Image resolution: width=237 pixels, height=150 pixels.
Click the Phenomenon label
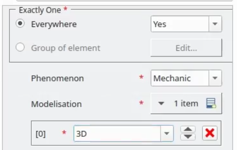click(x=57, y=78)
